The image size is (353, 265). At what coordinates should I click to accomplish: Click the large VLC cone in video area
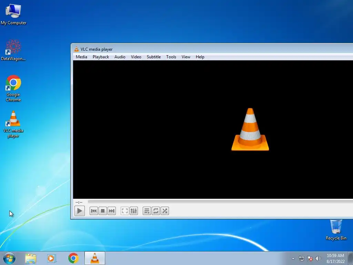(x=250, y=129)
